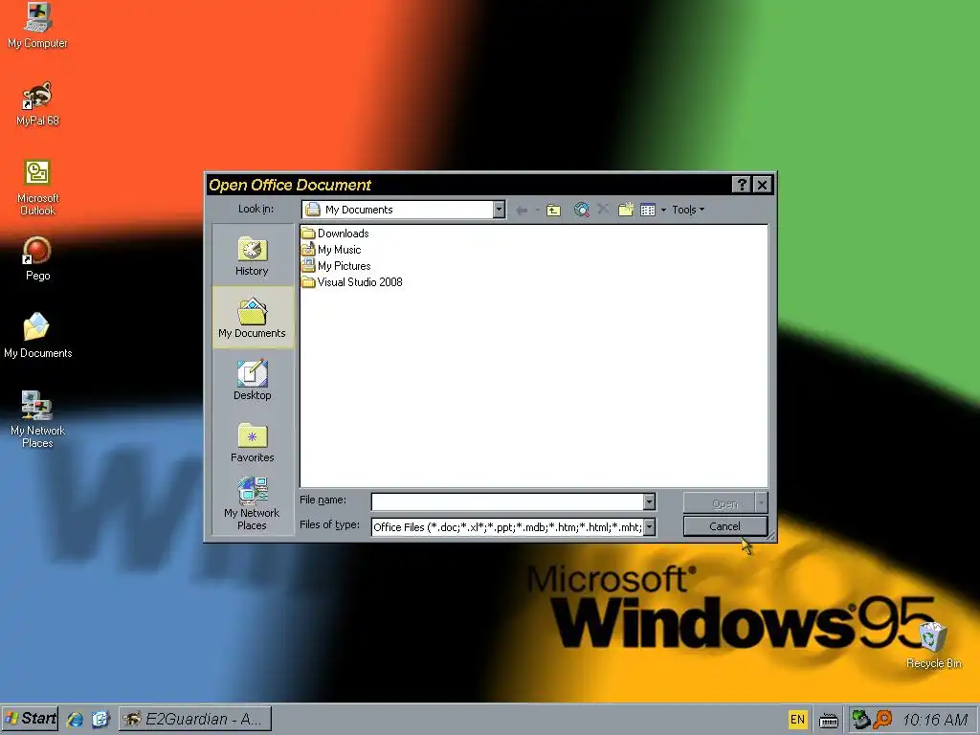Click the dialog Help question mark button

tap(742, 185)
